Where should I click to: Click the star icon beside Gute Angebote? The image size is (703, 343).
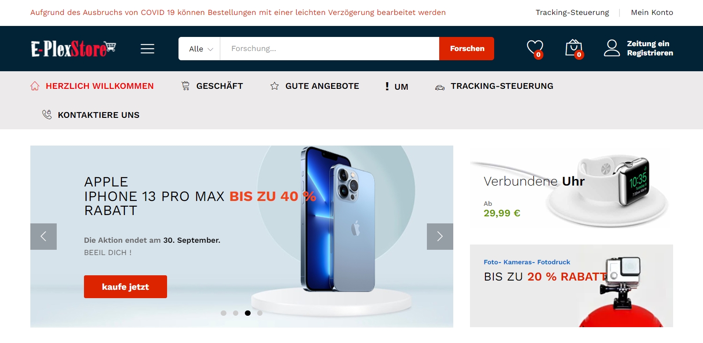[x=274, y=86]
